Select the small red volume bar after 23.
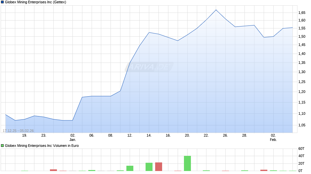Viewport: 311px width, 174px height. [x=53, y=170]
